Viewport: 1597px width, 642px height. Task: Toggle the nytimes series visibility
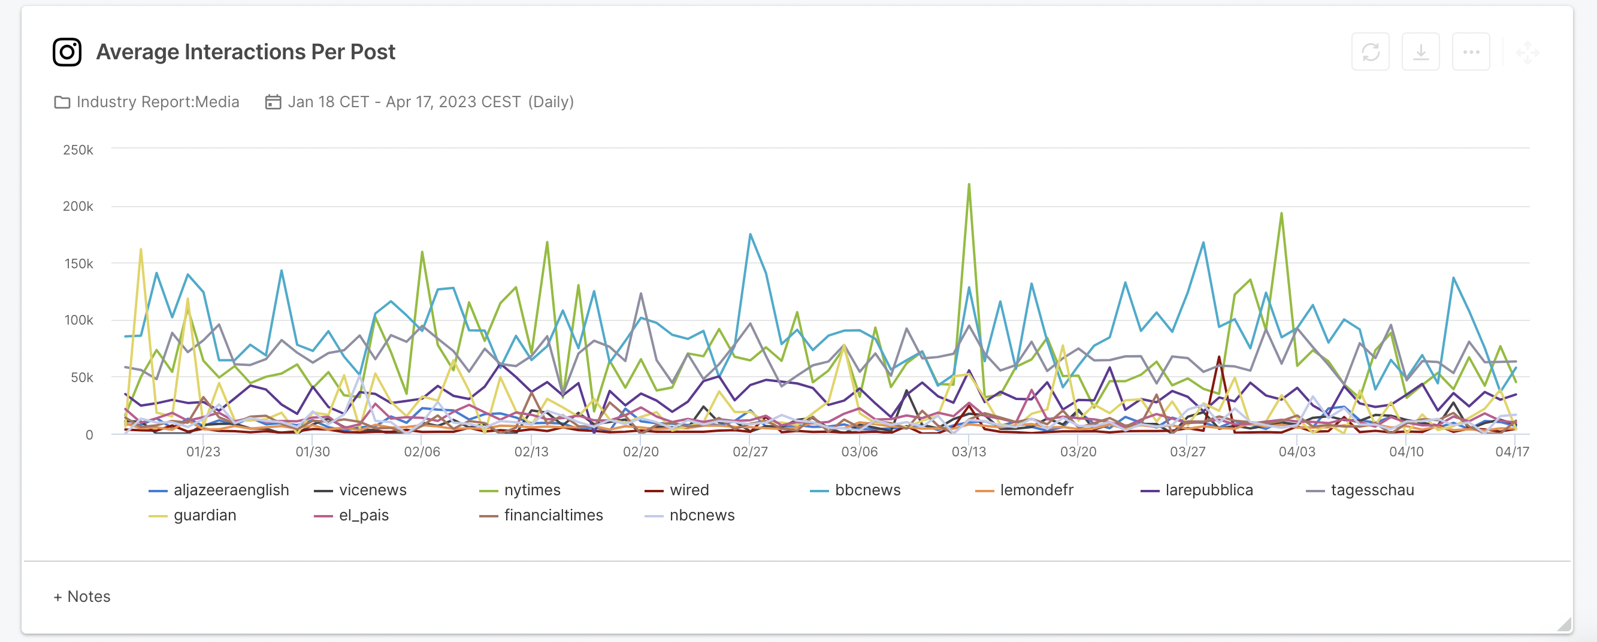531,489
